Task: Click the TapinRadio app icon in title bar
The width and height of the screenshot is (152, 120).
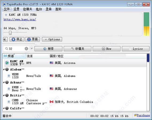Action: [4, 4]
